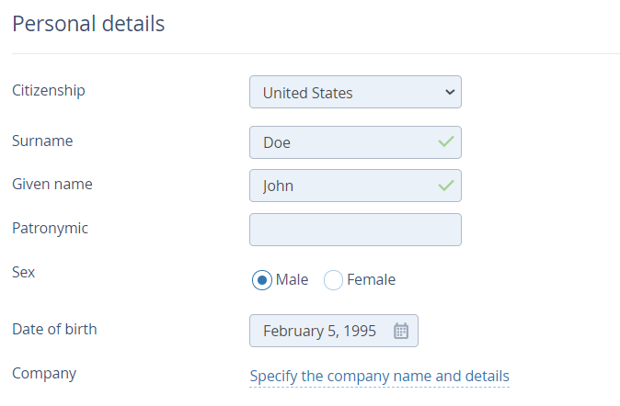620x406 pixels.
Task: Click the Sex field label
Action: (24, 272)
